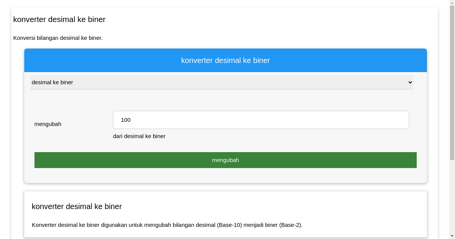Click the green "mengubah" button
455x239 pixels.
[x=226, y=160]
